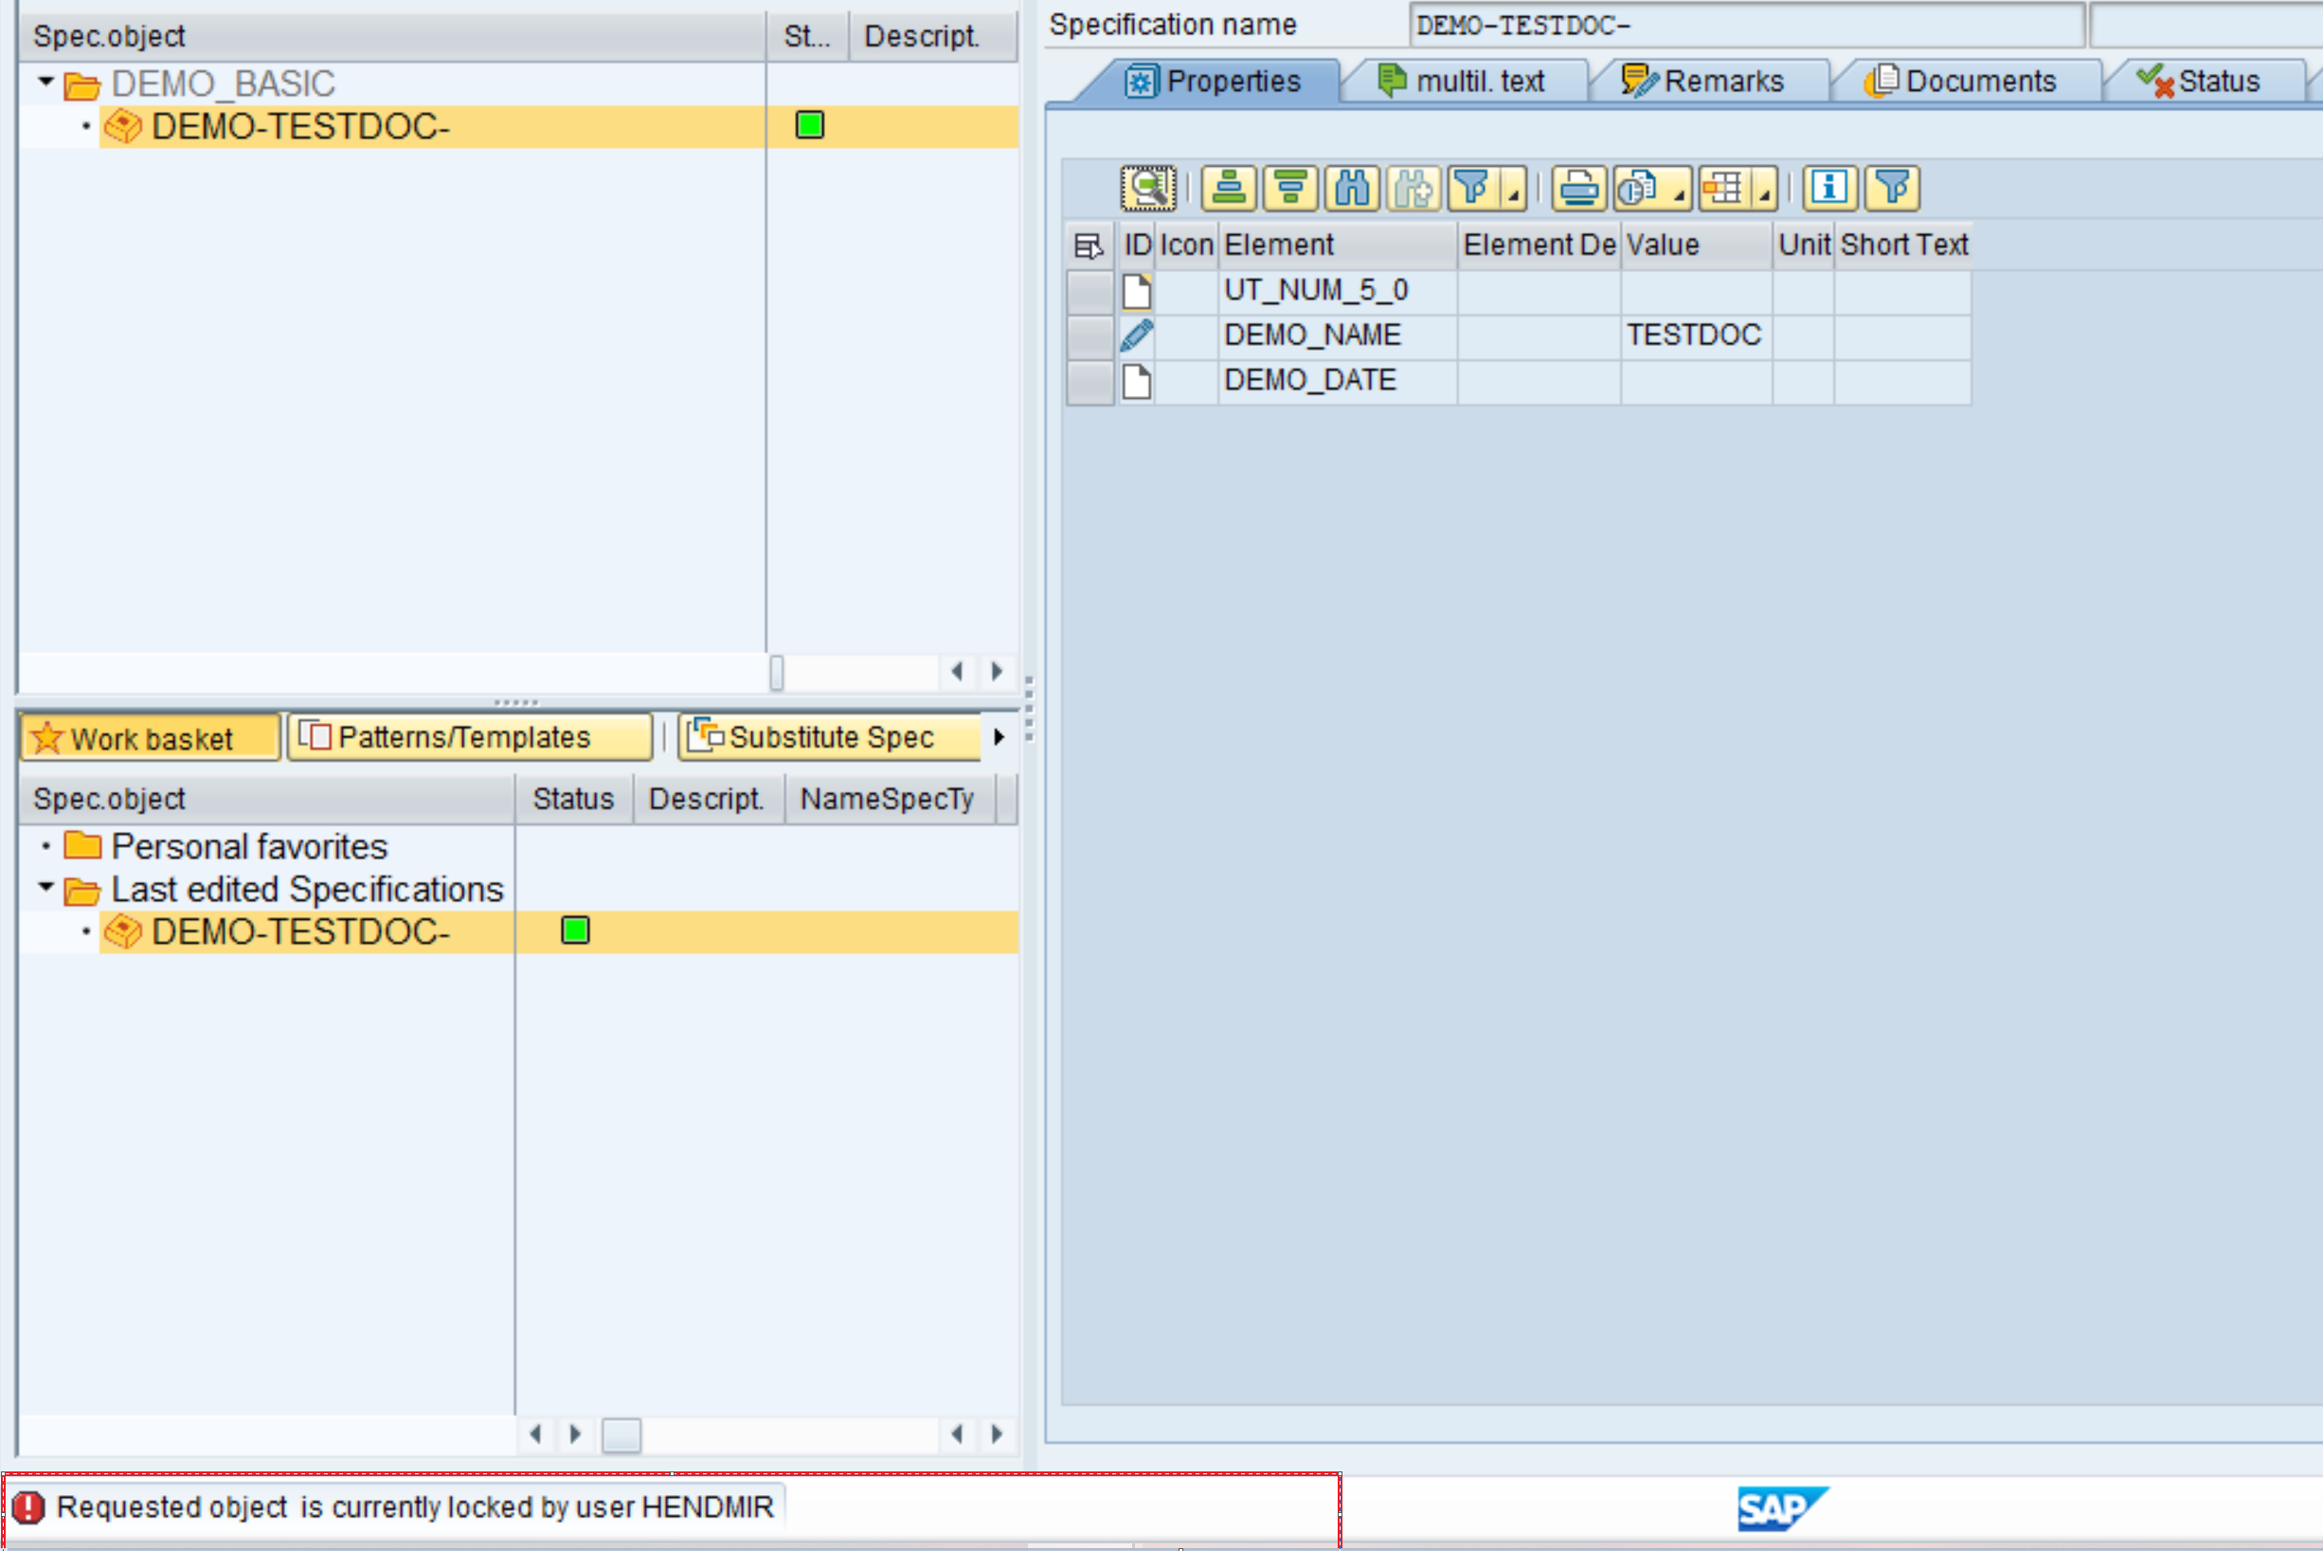This screenshot has height=1551, width=2323.
Task: Click the Details magnifier toolbar icon
Action: coord(1147,188)
